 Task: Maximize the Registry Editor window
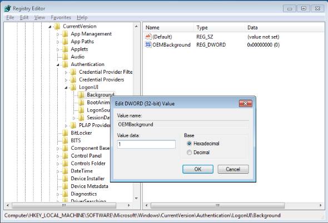(x=304, y=8)
